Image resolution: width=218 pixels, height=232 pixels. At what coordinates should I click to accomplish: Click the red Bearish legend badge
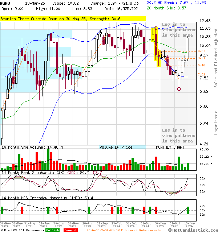tap(70, 230)
